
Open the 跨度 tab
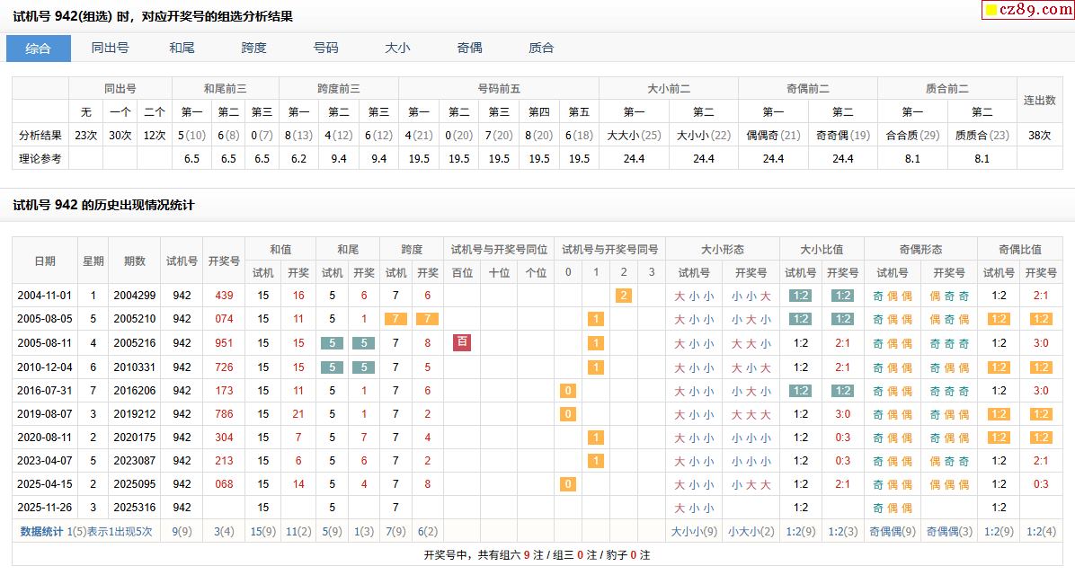(253, 49)
